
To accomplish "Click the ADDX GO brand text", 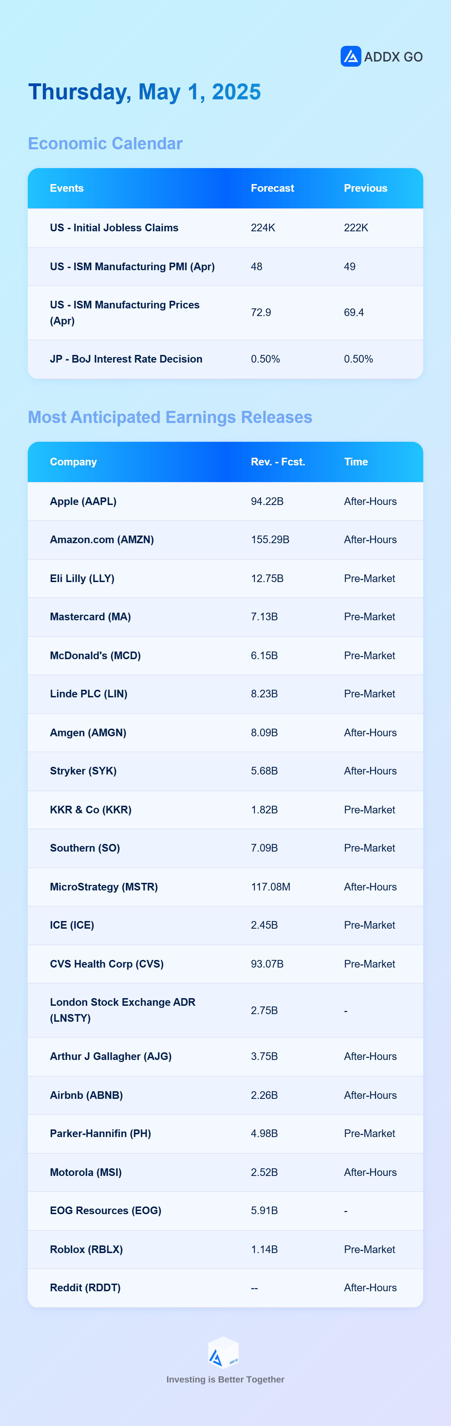I will (x=393, y=57).
